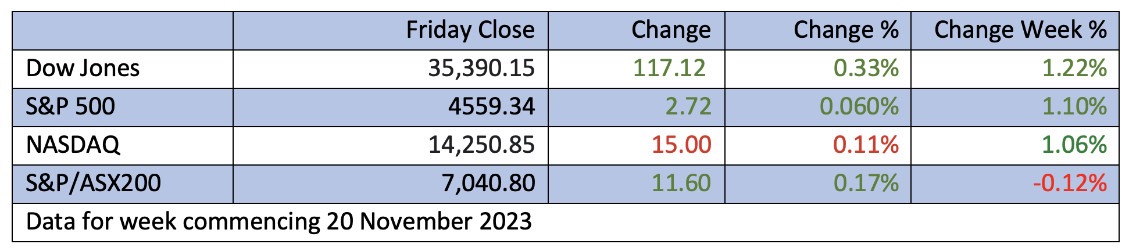
Task: Select the 14,250.85 NASDAQ close cell
Action: [481, 145]
